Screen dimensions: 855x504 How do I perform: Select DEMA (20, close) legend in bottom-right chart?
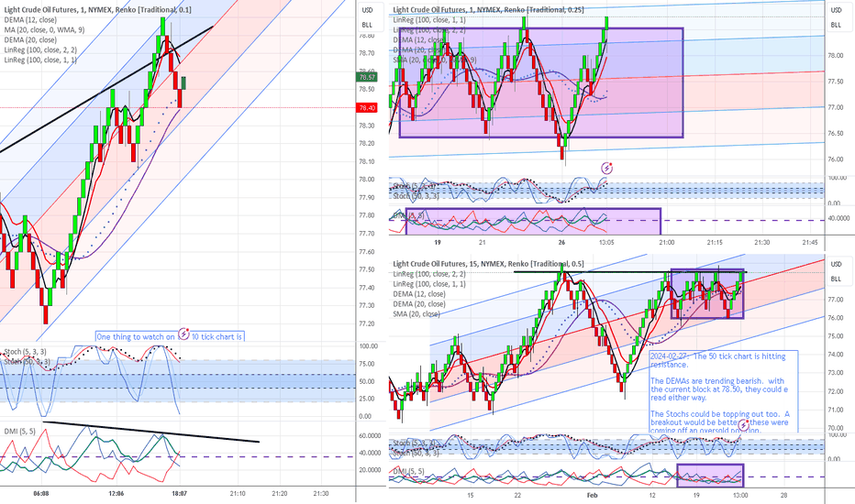point(418,304)
